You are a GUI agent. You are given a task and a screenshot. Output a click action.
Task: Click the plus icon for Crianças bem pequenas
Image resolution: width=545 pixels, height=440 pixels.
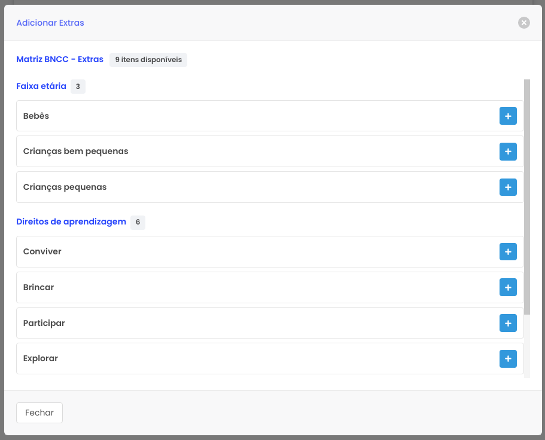coord(508,152)
